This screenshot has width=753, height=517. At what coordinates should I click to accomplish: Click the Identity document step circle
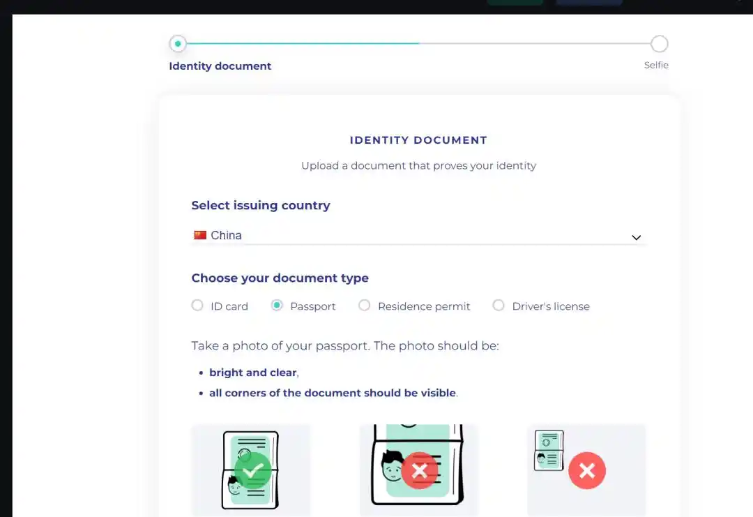[x=178, y=44]
